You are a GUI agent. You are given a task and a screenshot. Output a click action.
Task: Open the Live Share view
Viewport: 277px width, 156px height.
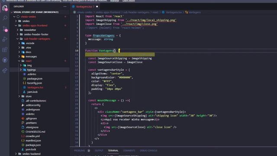click(5, 71)
